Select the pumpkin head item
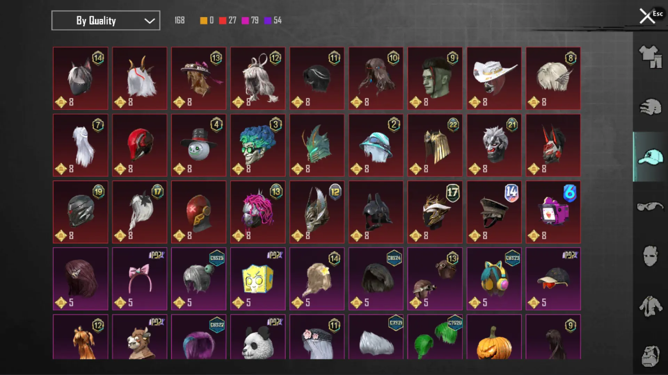The width and height of the screenshot is (668, 375). coord(494,337)
